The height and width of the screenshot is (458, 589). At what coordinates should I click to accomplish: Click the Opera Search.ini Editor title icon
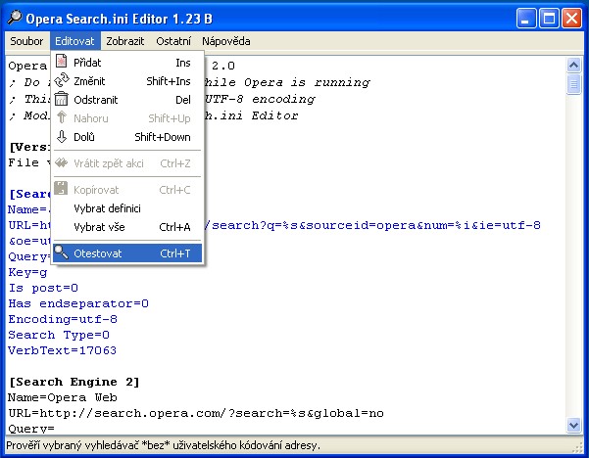pyautogui.click(x=14, y=17)
